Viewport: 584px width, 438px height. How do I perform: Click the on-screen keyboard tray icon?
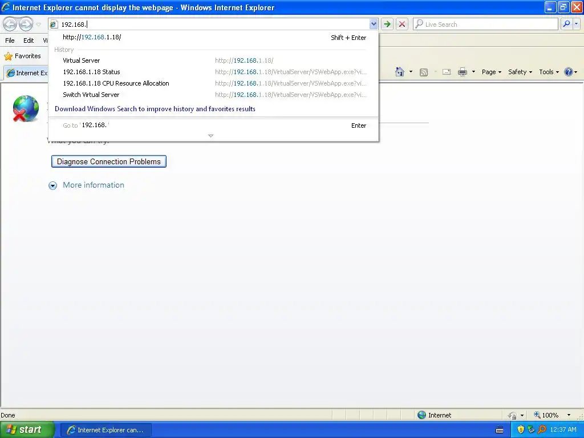(x=500, y=430)
